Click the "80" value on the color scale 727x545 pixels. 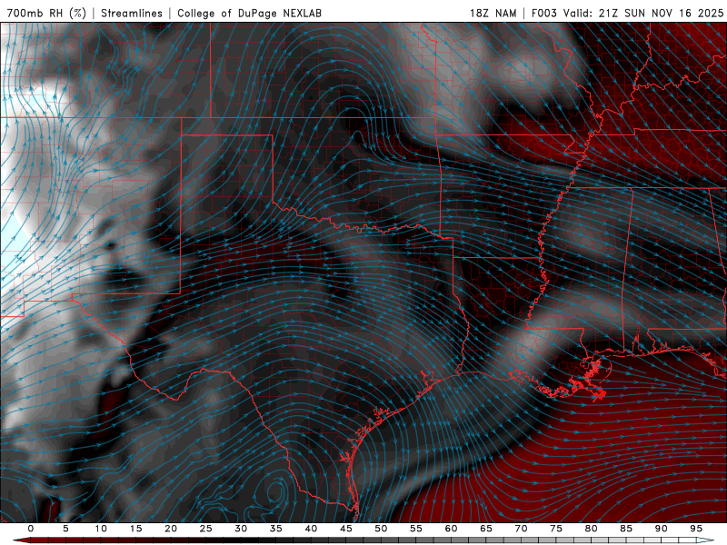tap(592, 529)
